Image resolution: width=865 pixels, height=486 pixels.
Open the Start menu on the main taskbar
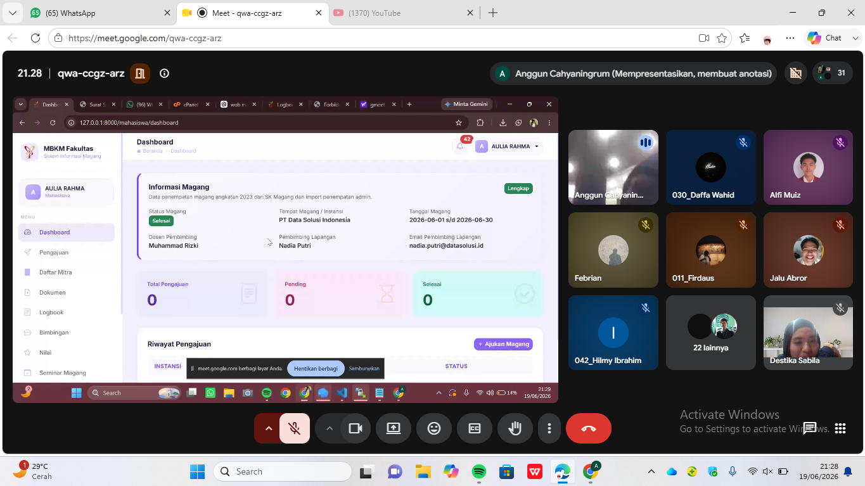tap(197, 471)
